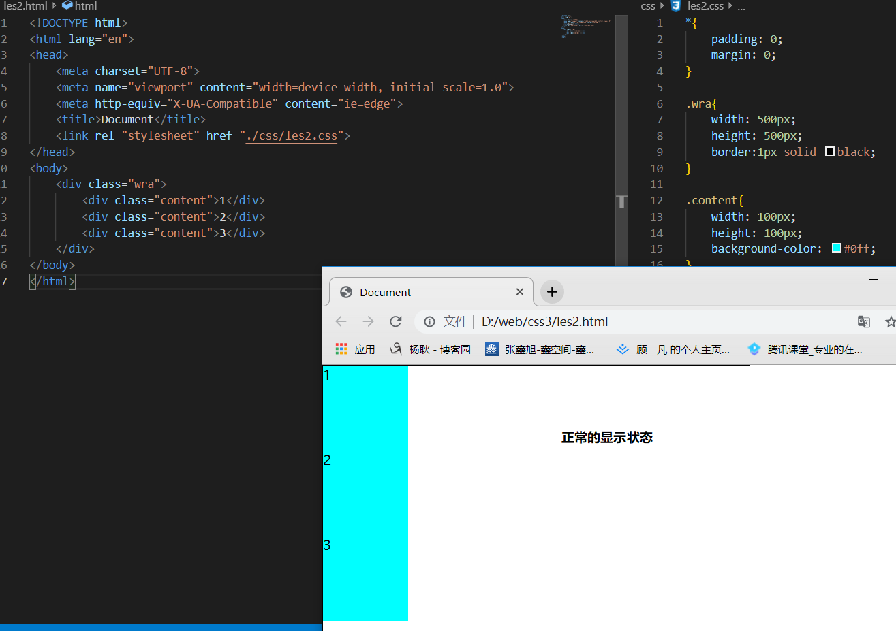Click the browser back arrow
896x631 pixels.
coord(341,321)
